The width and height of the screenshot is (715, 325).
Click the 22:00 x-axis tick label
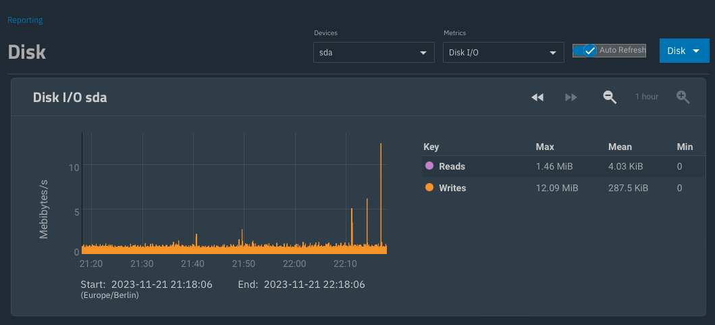click(x=294, y=264)
